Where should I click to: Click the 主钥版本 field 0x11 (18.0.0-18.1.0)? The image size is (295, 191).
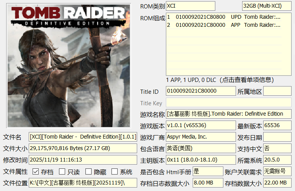[x=201, y=160]
